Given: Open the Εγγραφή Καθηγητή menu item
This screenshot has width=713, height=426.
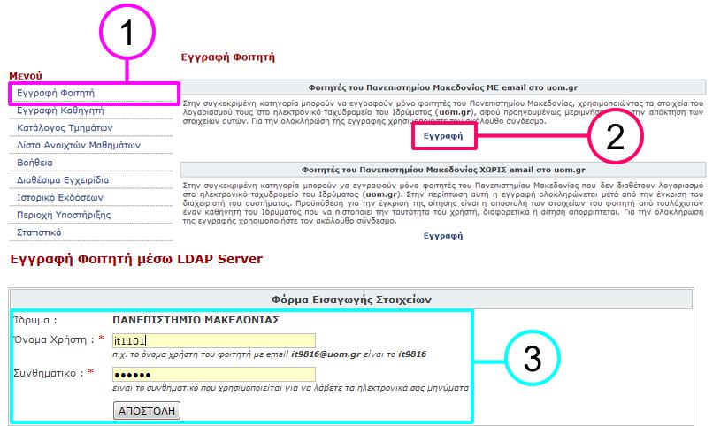Looking at the screenshot, I should [60, 110].
